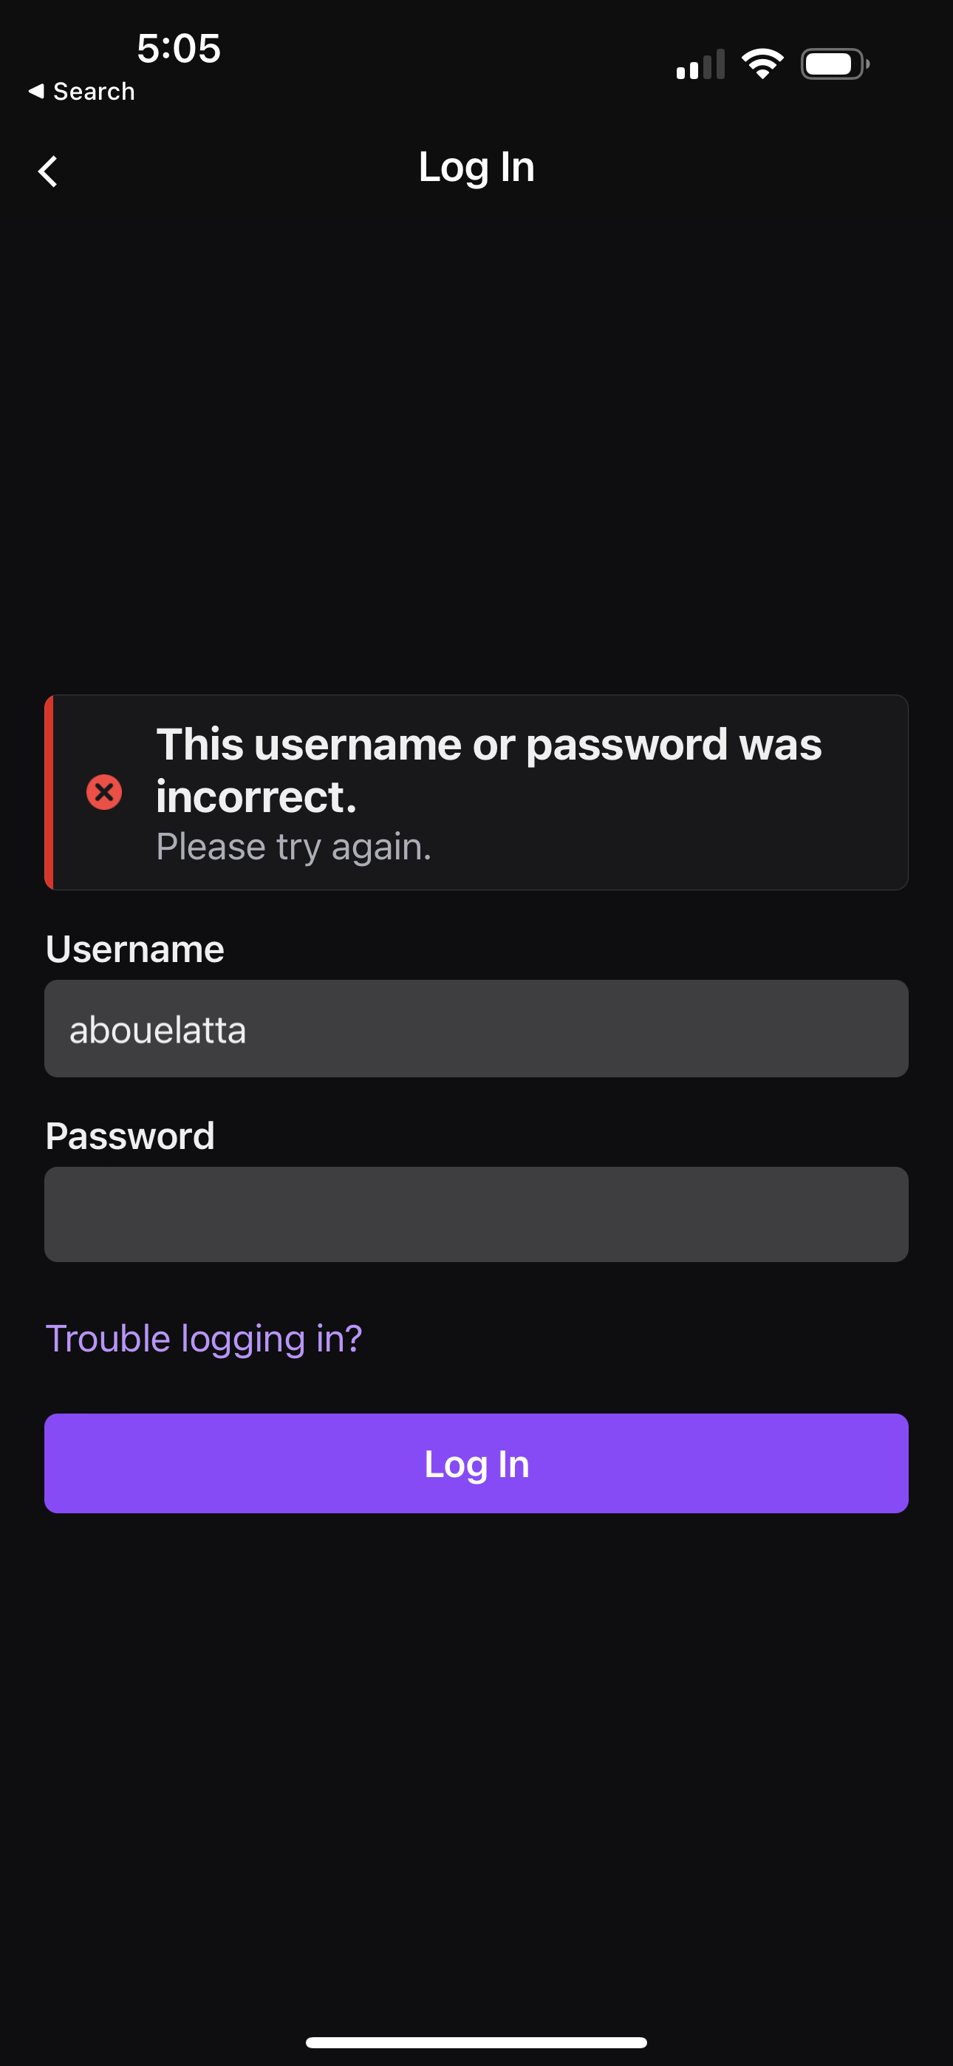Viewport: 953px width, 2066px height.
Task: Click the battery indicator in the status bar
Action: click(x=834, y=63)
